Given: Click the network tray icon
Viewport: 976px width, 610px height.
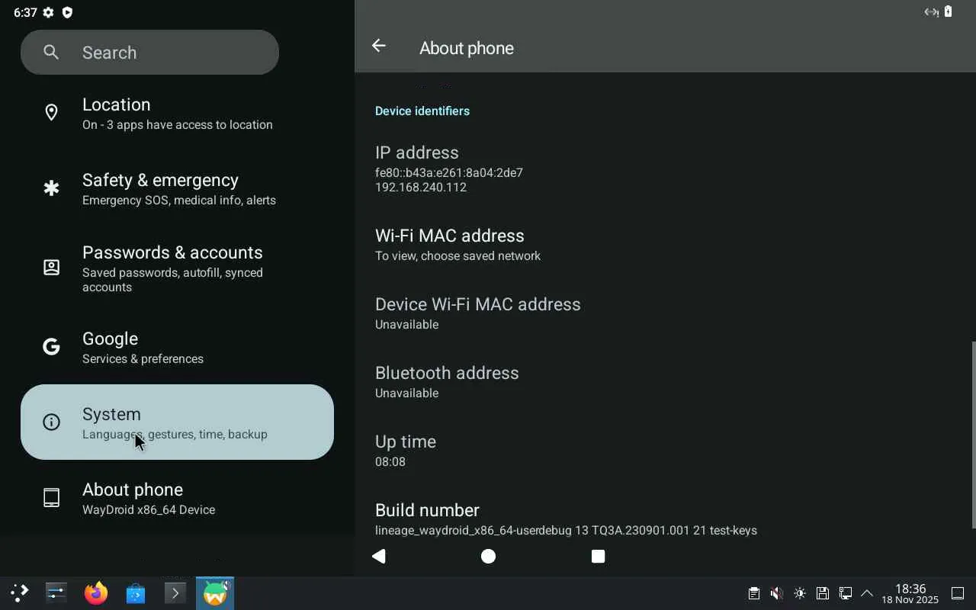Looking at the screenshot, I should tap(846, 593).
